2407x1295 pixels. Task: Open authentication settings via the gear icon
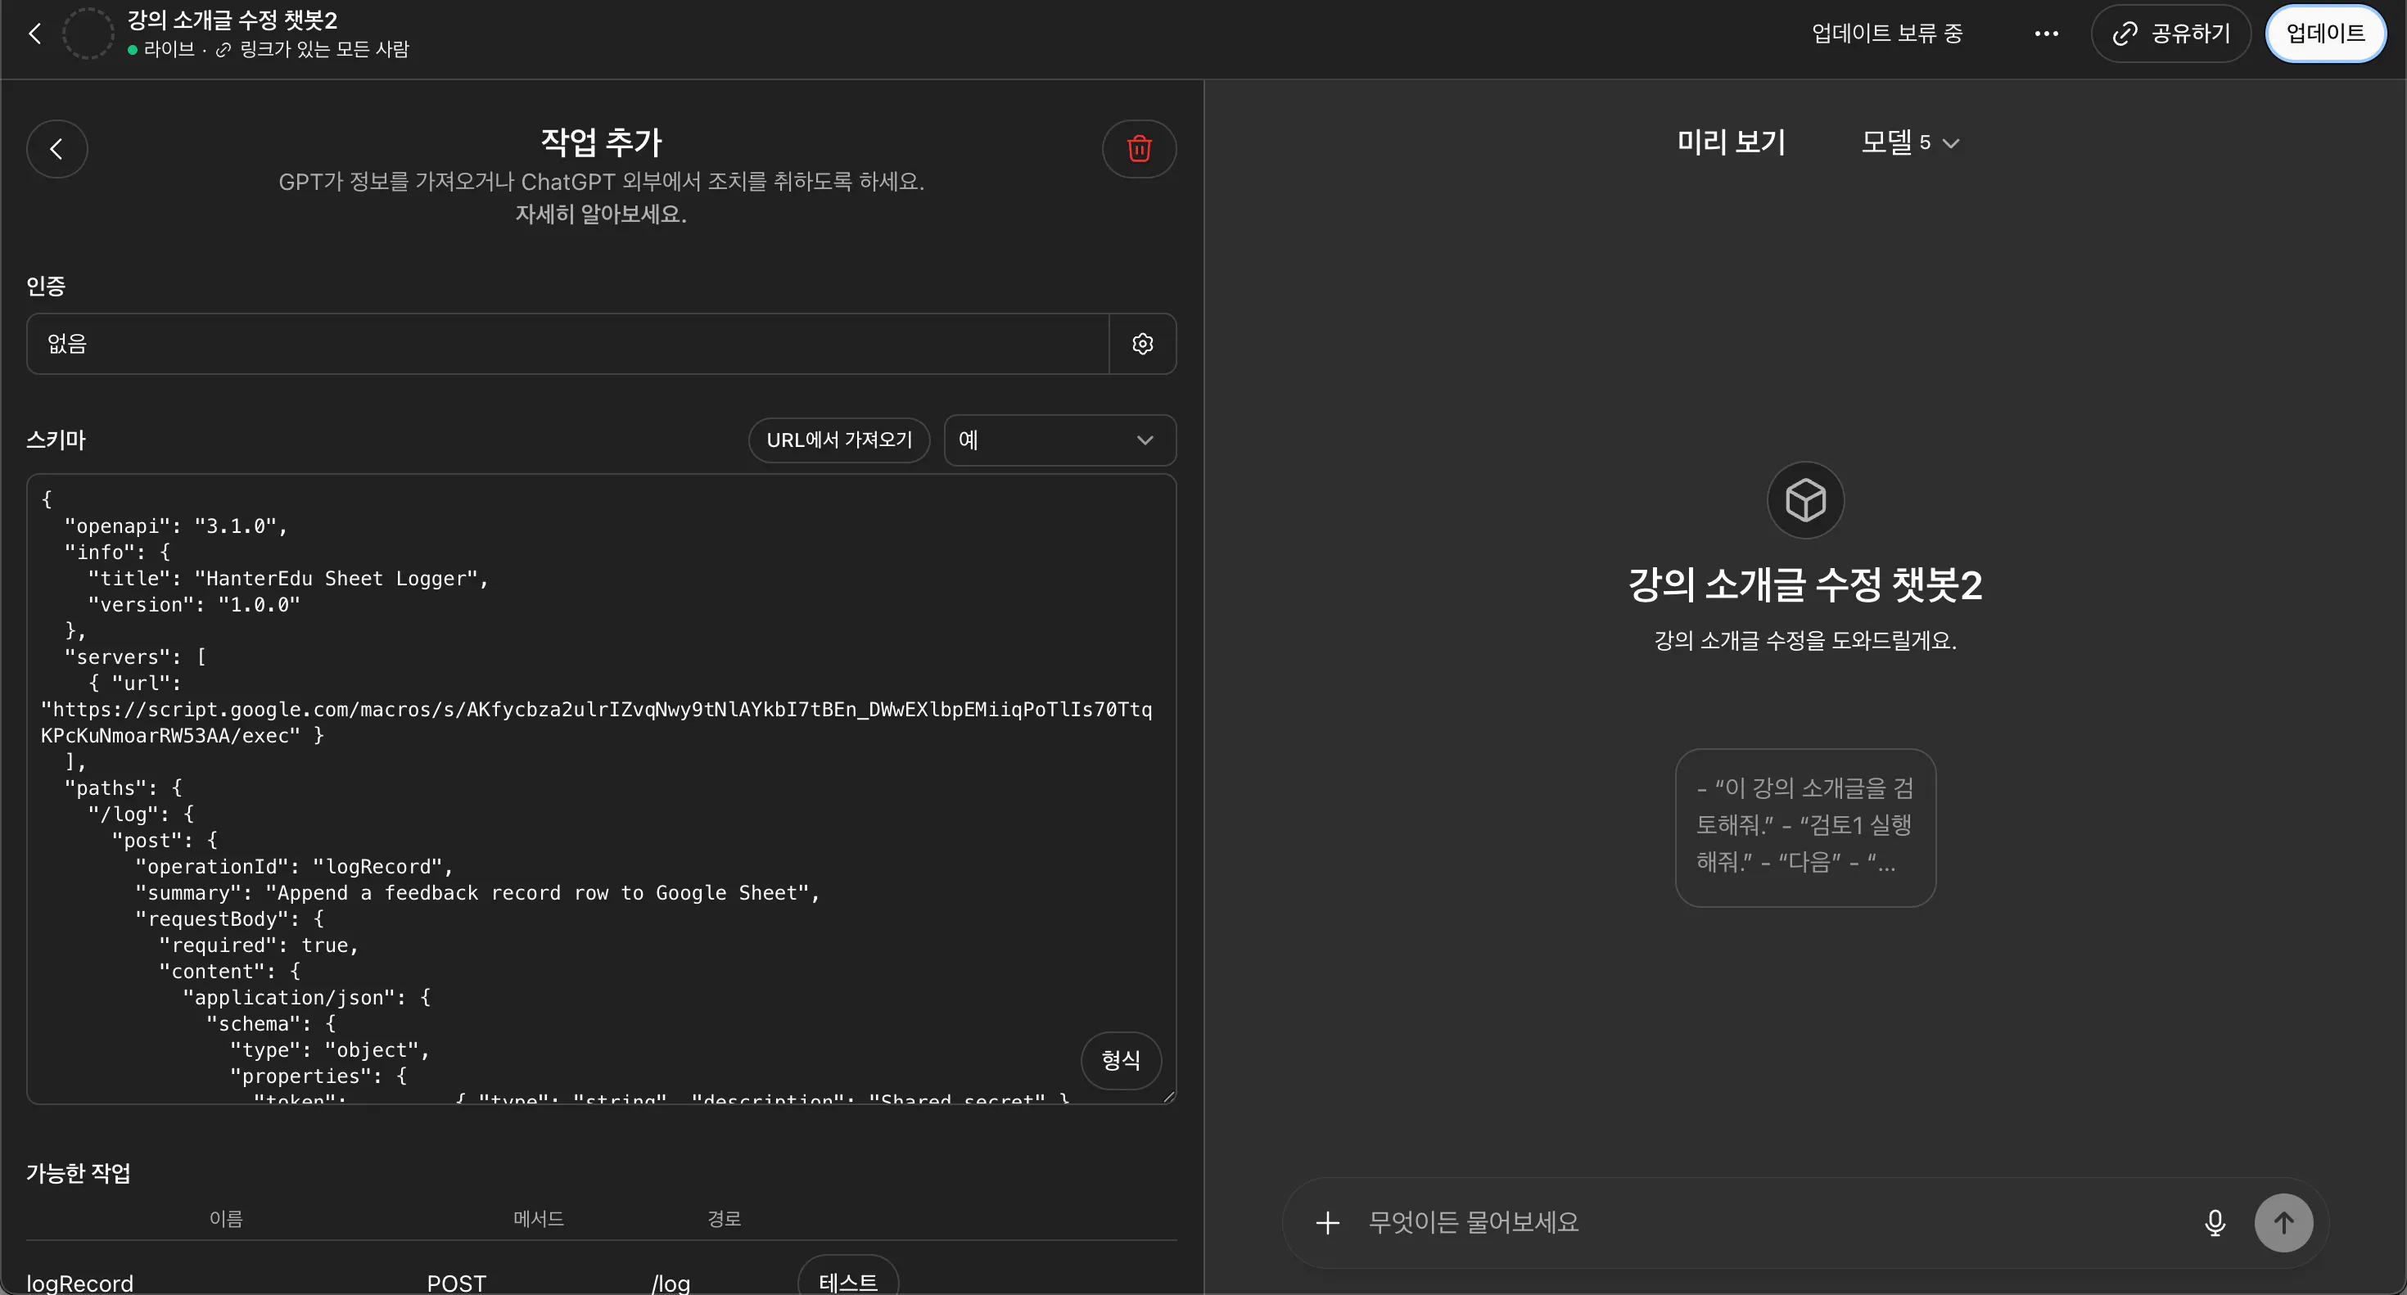1142,344
